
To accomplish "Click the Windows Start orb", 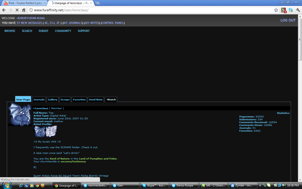I will pos(6,185).
